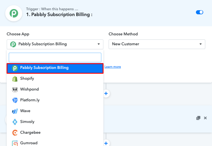Select Wave from the app list
The image size is (212, 146).
click(x=55, y=111)
